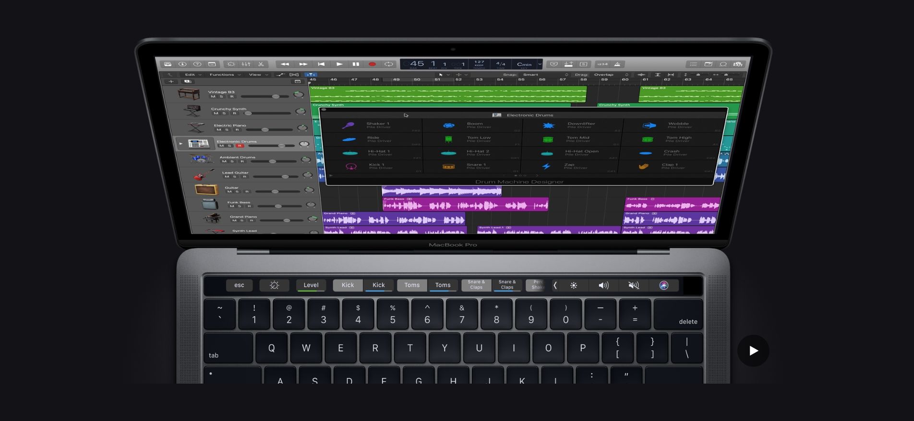
Task: Click the Kick 1 drum pad
Action: click(x=351, y=166)
